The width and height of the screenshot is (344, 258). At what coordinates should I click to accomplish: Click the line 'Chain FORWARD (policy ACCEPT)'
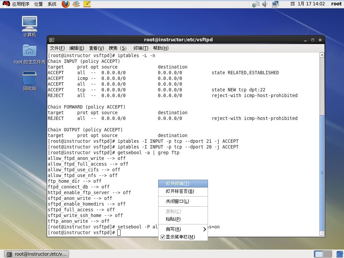coord(86,107)
